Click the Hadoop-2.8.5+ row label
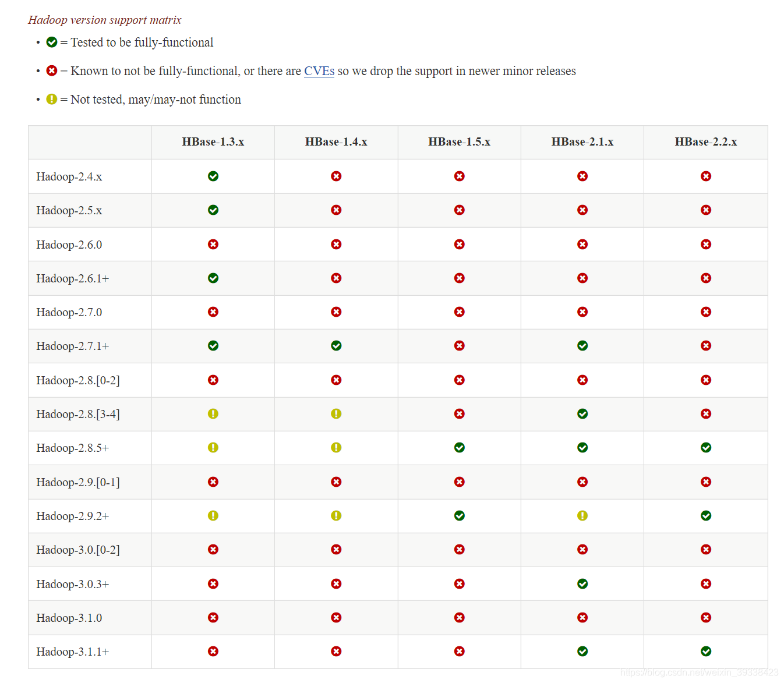 coord(72,448)
